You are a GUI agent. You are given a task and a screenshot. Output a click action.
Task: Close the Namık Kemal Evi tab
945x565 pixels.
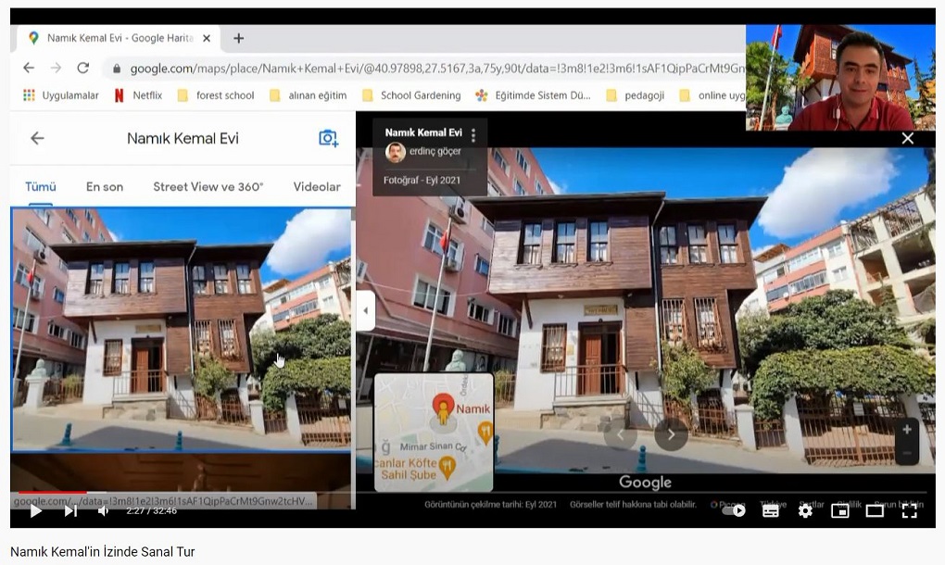click(207, 38)
